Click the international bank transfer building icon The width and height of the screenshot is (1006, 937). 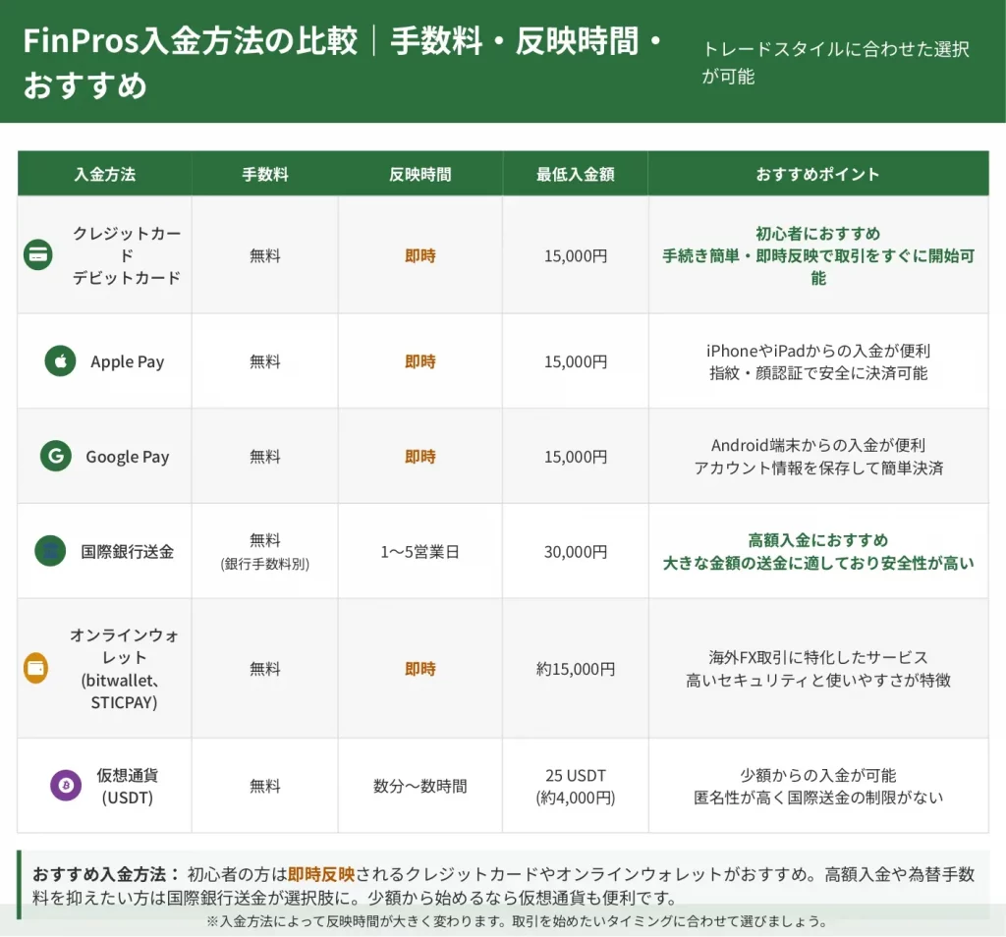tap(50, 551)
